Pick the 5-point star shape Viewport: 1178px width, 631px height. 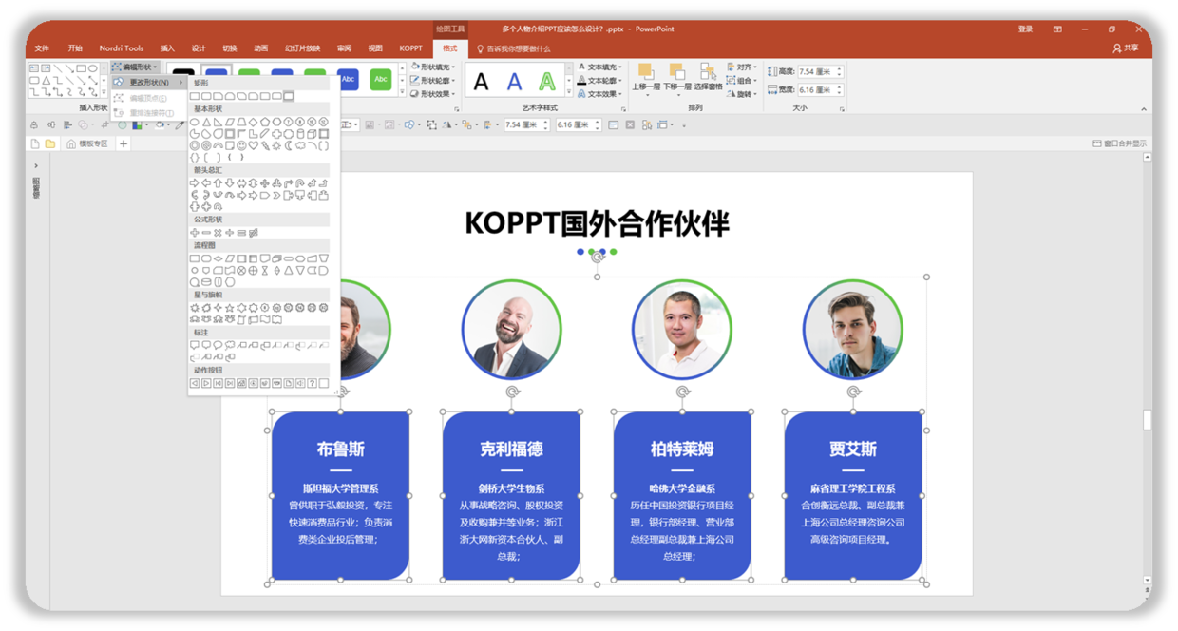coord(229,308)
